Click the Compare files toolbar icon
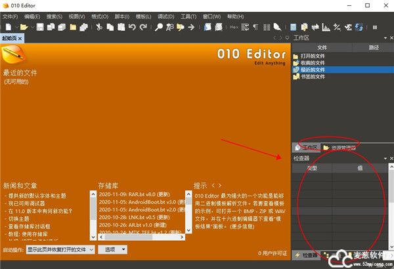Viewport: 394px width, 269px height. [x=304, y=27]
